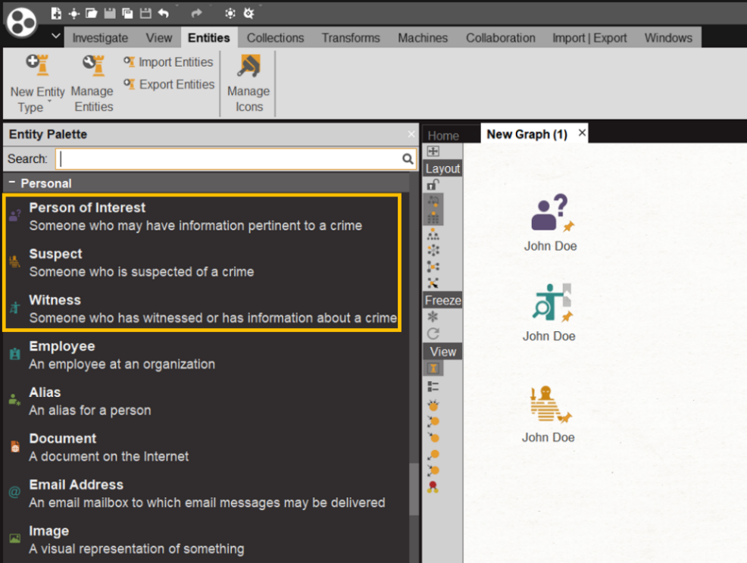Open the Machines ribbon tab

pyautogui.click(x=423, y=38)
